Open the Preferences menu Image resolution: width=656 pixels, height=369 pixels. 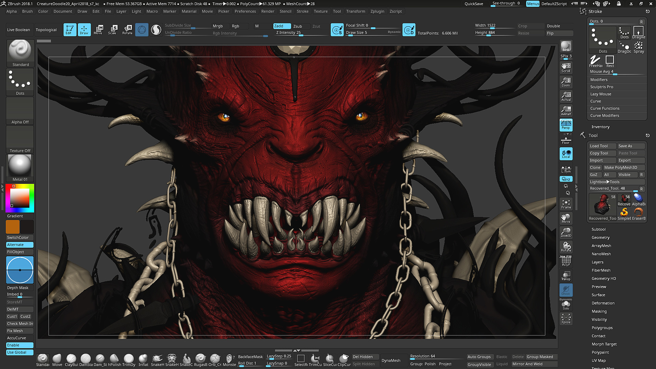pyautogui.click(x=245, y=11)
